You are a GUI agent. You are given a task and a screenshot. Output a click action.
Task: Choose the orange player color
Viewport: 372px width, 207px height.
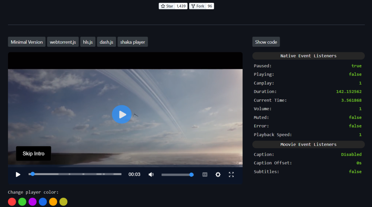[53, 202]
